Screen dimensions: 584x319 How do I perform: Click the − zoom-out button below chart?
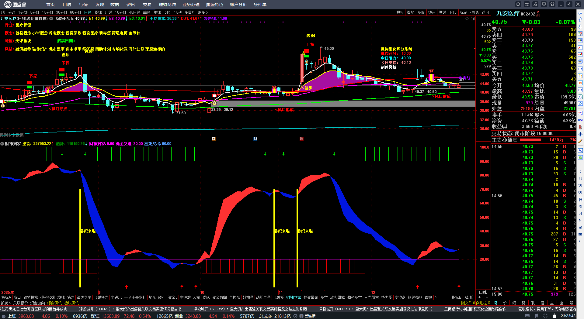(x=487, y=297)
